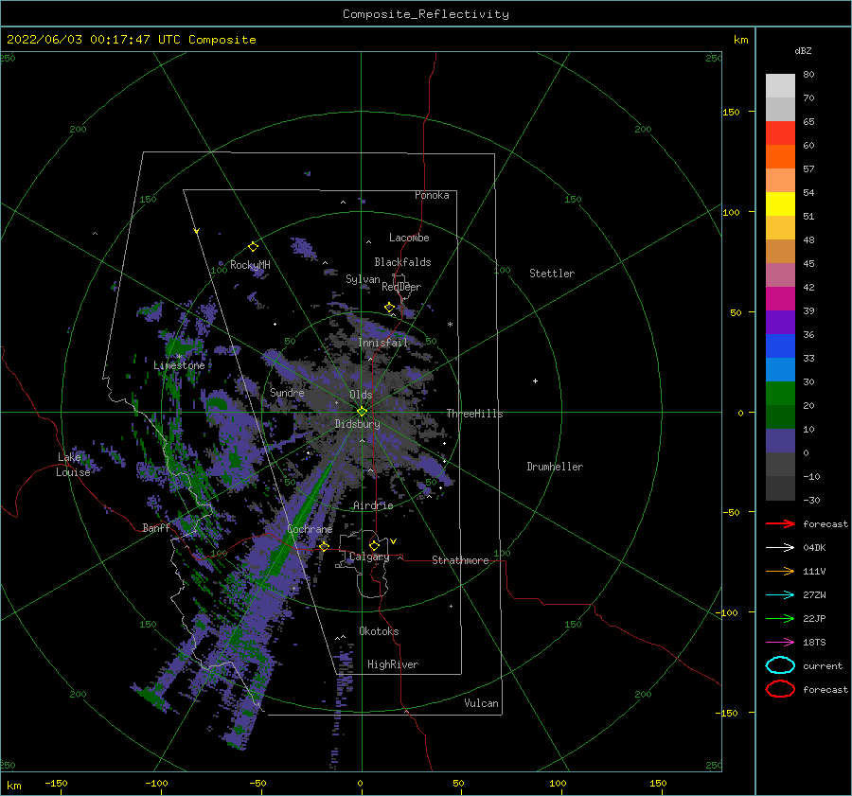Select the orange 111V arrow legend icon

point(780,571)
